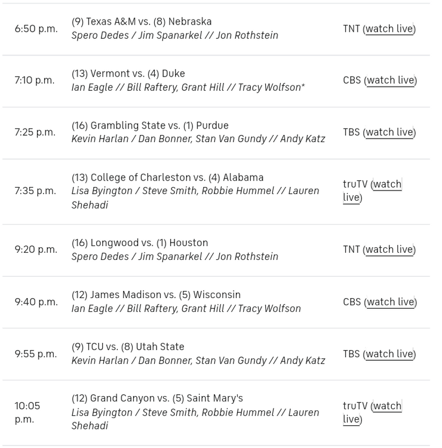The image size is (442, 448).
Task: Click the (13) Vermont vs. (4) Duke matchup
Action: click(128, 73)
